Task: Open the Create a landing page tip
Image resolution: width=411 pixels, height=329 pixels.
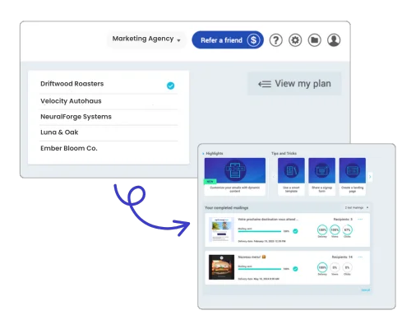Action: click(353, 176)
